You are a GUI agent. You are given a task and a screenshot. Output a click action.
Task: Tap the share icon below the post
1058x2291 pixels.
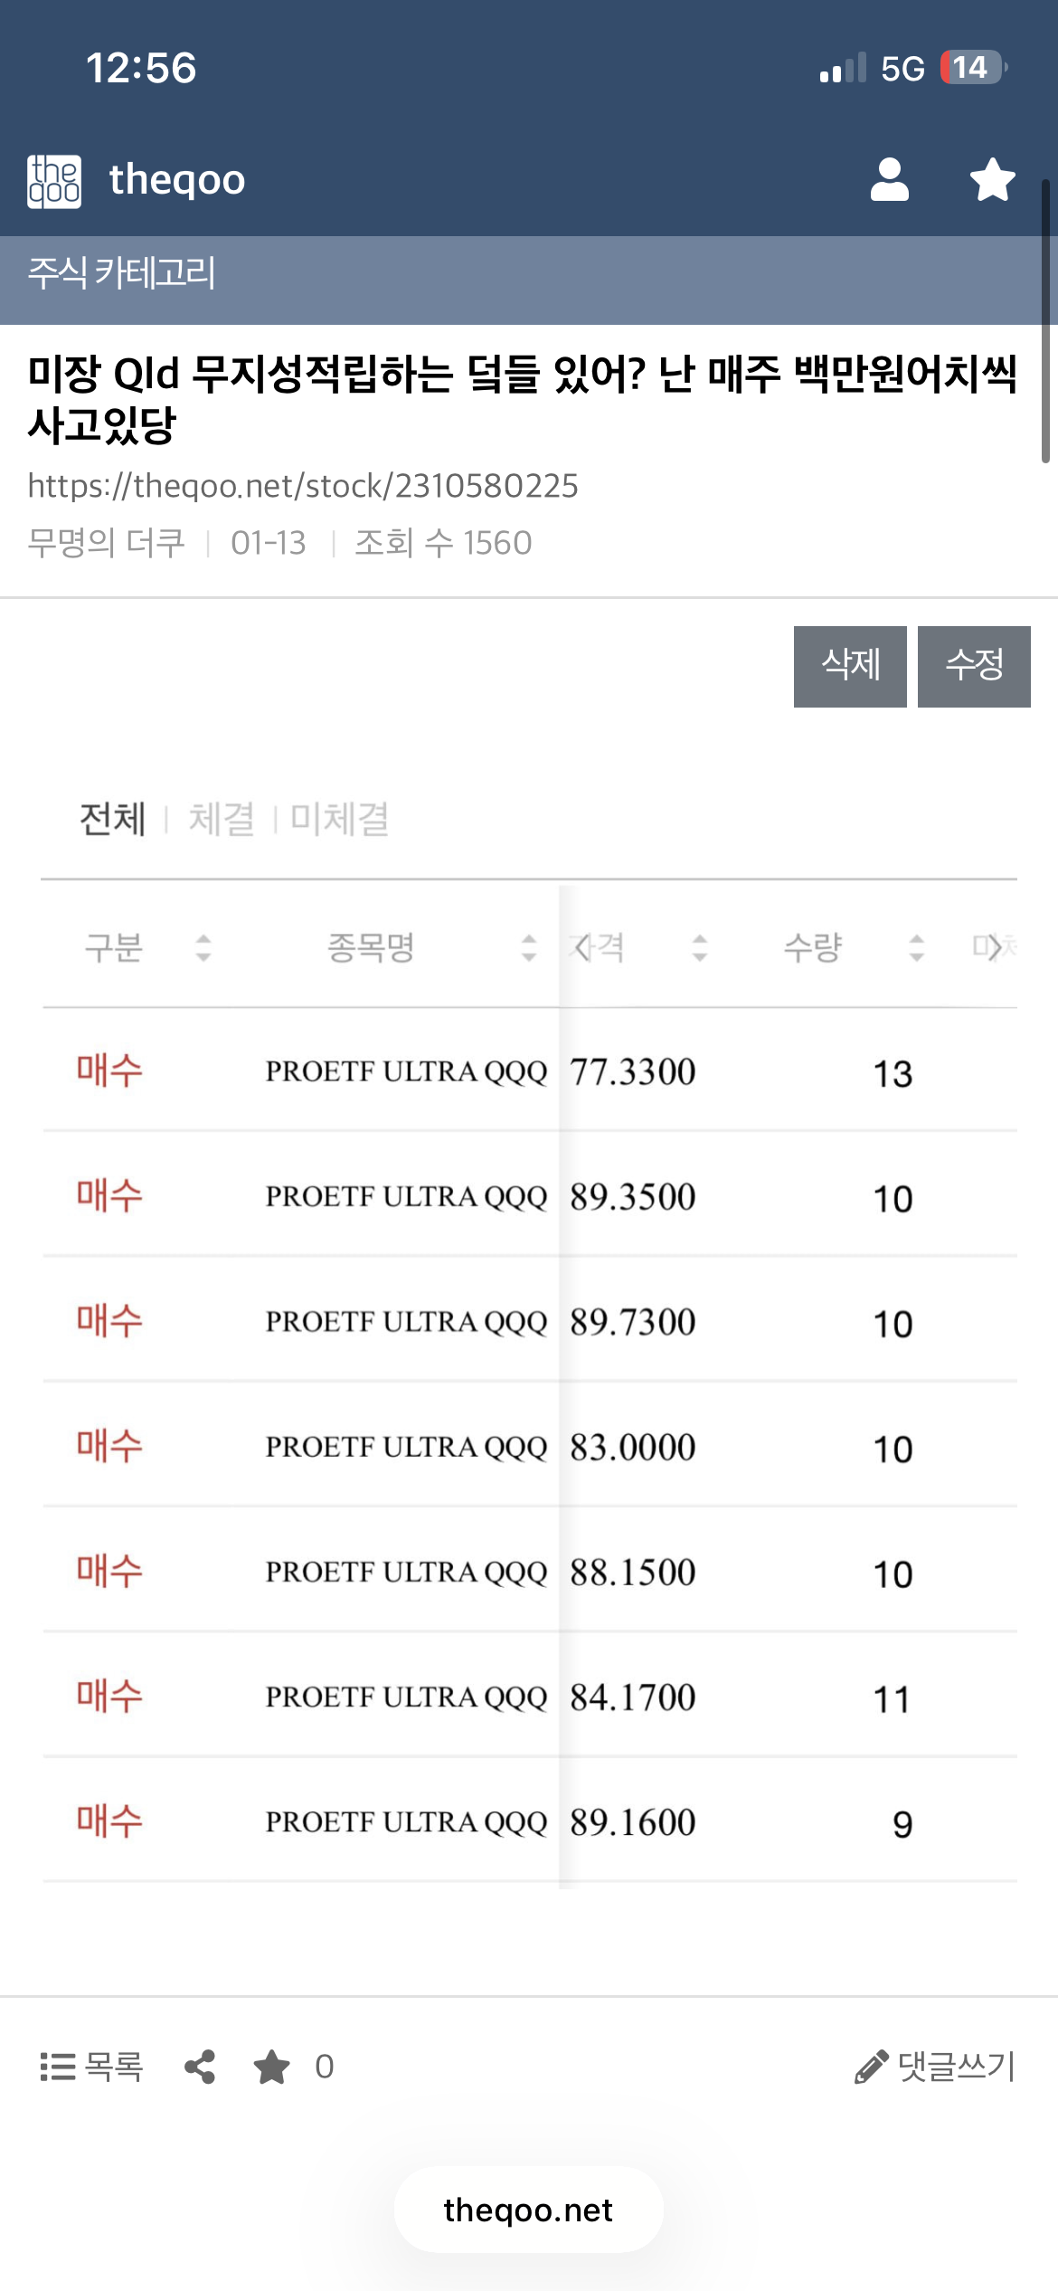(x=200, y=2067)
